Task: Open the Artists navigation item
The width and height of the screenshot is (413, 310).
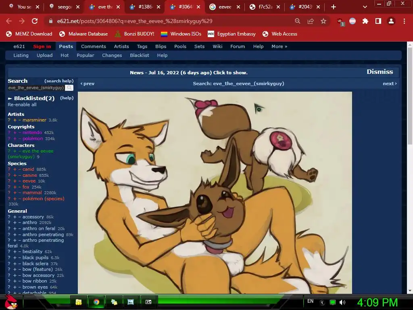Action: point(121,46)
